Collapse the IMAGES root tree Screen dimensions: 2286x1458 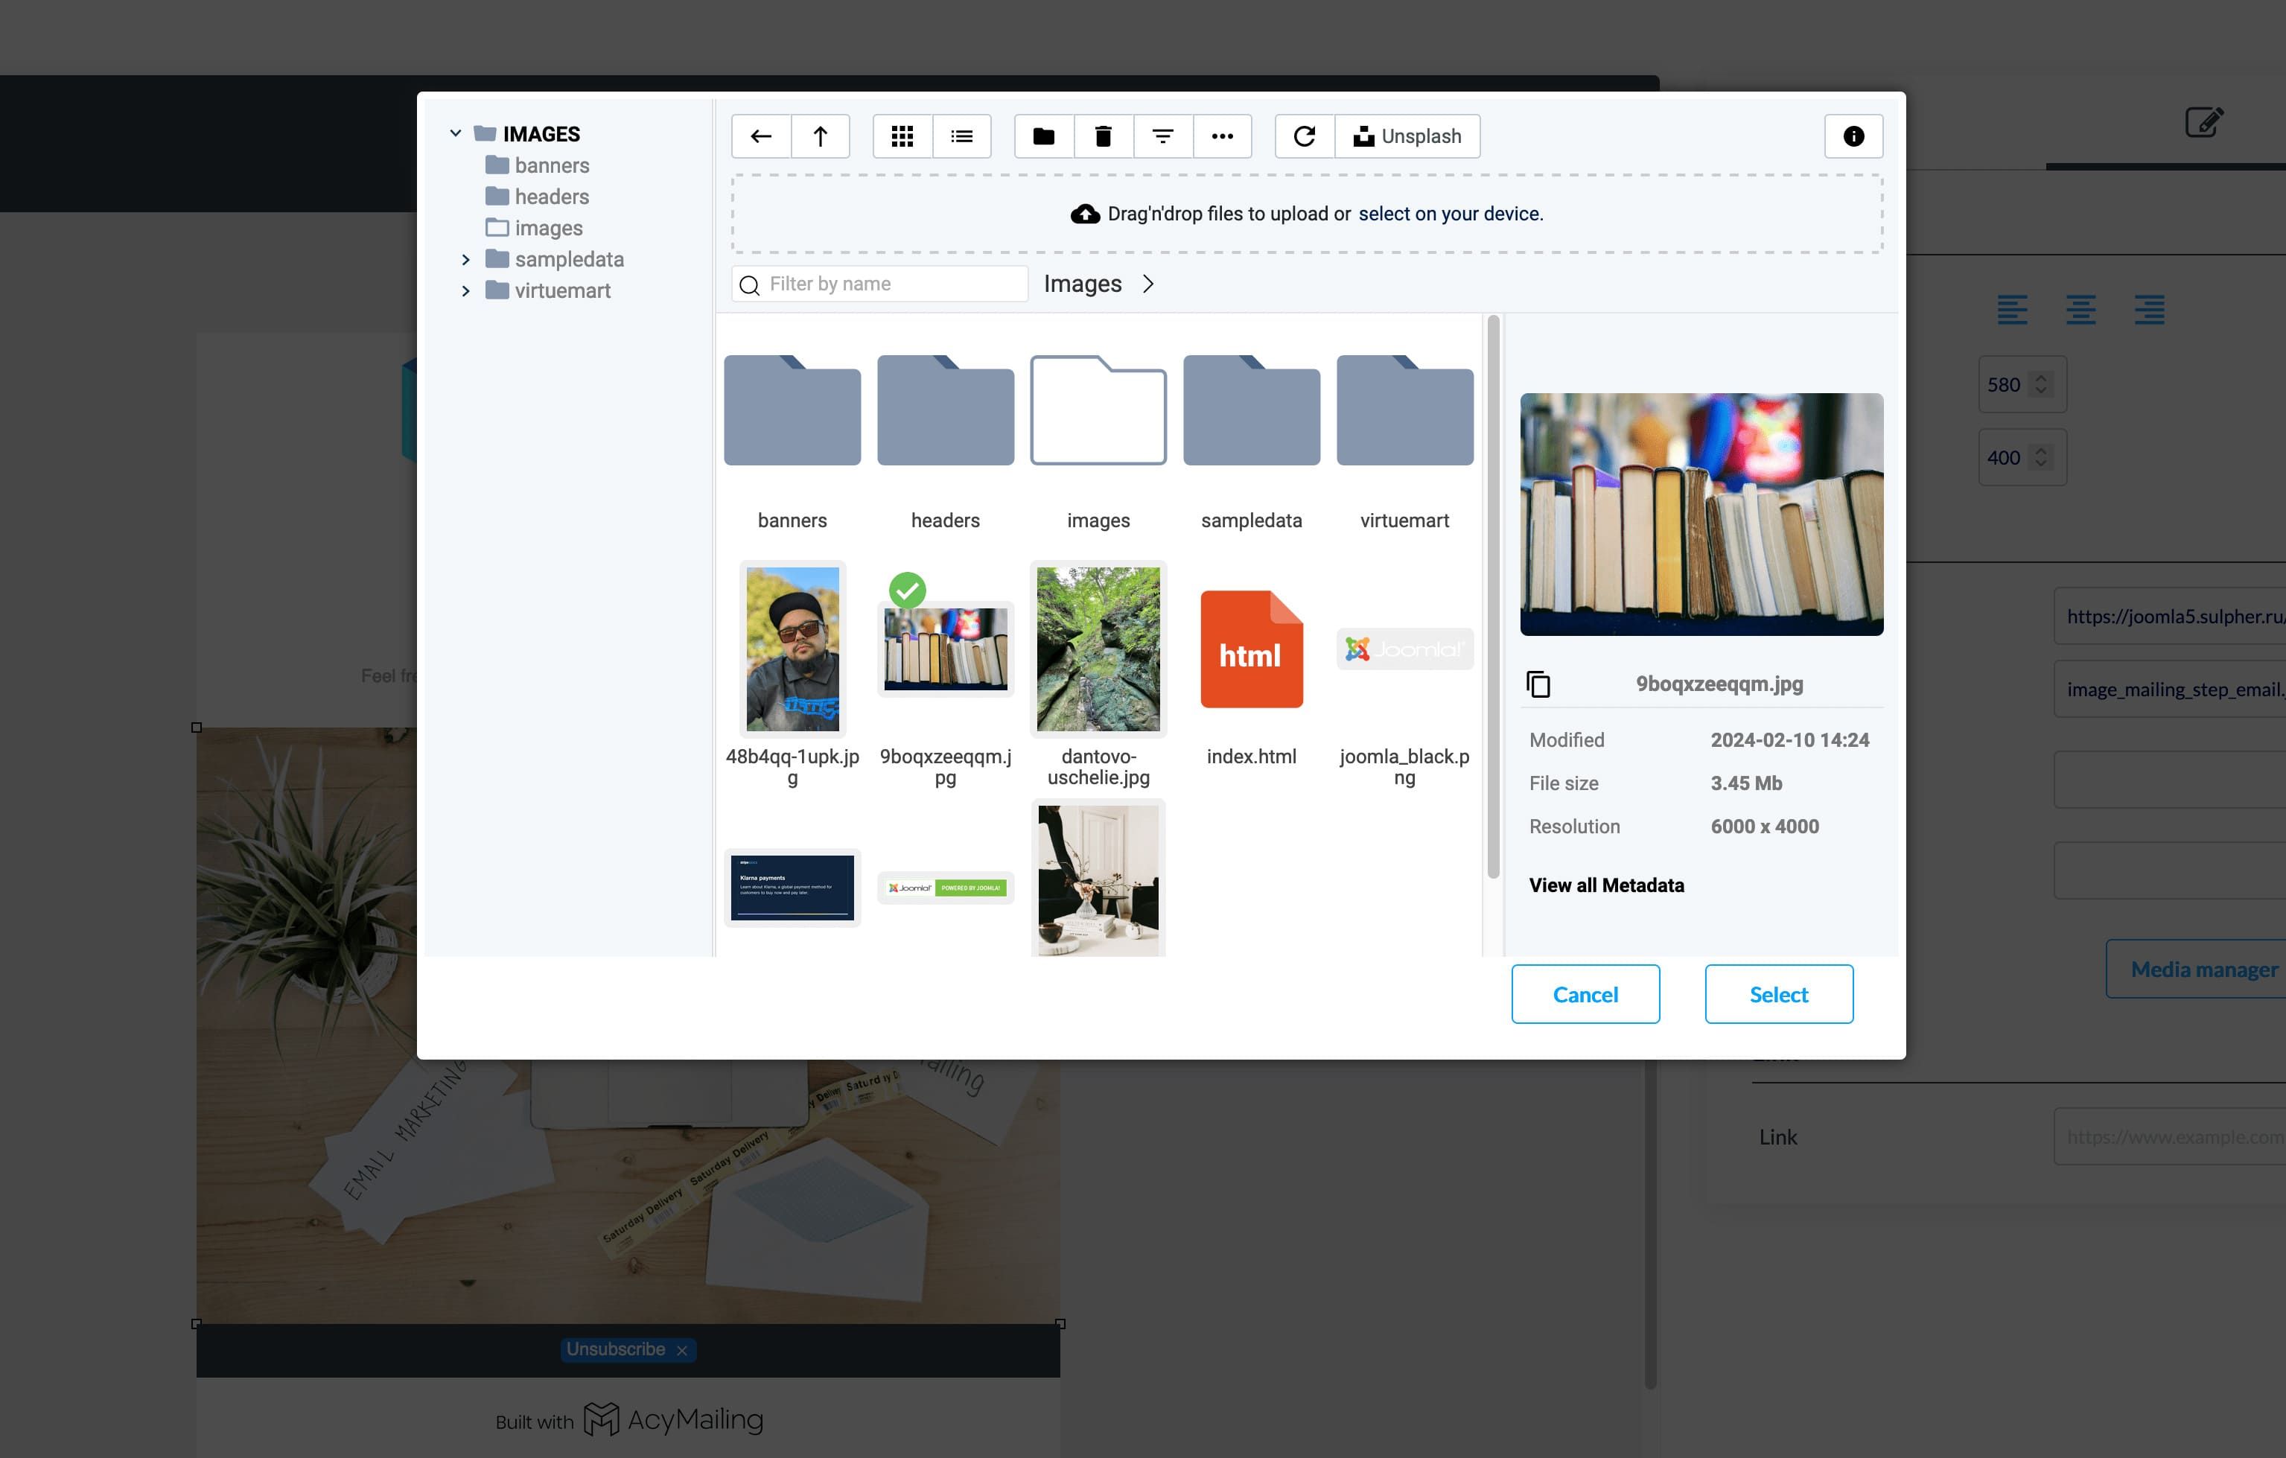point(456,134)
